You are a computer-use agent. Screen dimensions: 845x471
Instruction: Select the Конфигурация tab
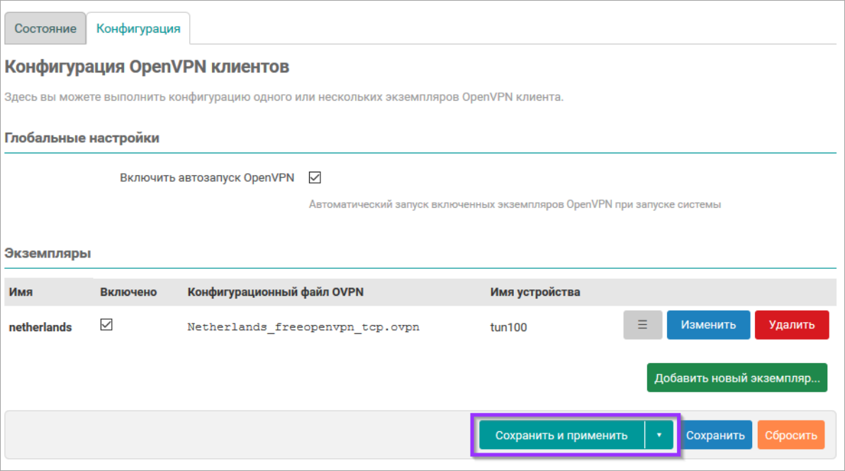click(x=138, y=29)
